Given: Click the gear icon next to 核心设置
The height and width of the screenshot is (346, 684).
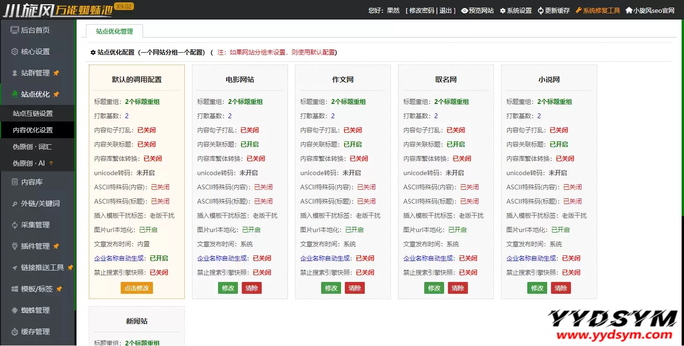Looking at the screenshot, I should (x=15, y=51).
